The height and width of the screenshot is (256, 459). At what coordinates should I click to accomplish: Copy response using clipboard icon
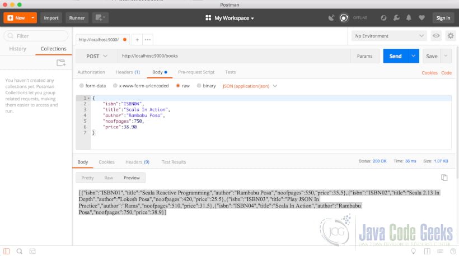coord(444,178)
